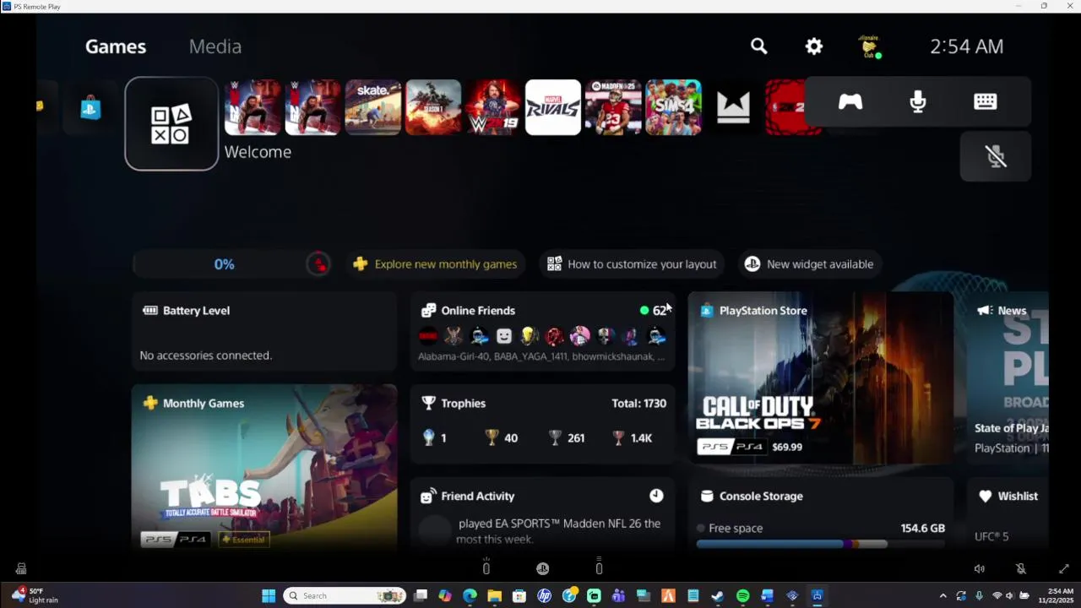Show hidden system tray icons
This screenshot has width=1081, height=608.
coord(942,596)
